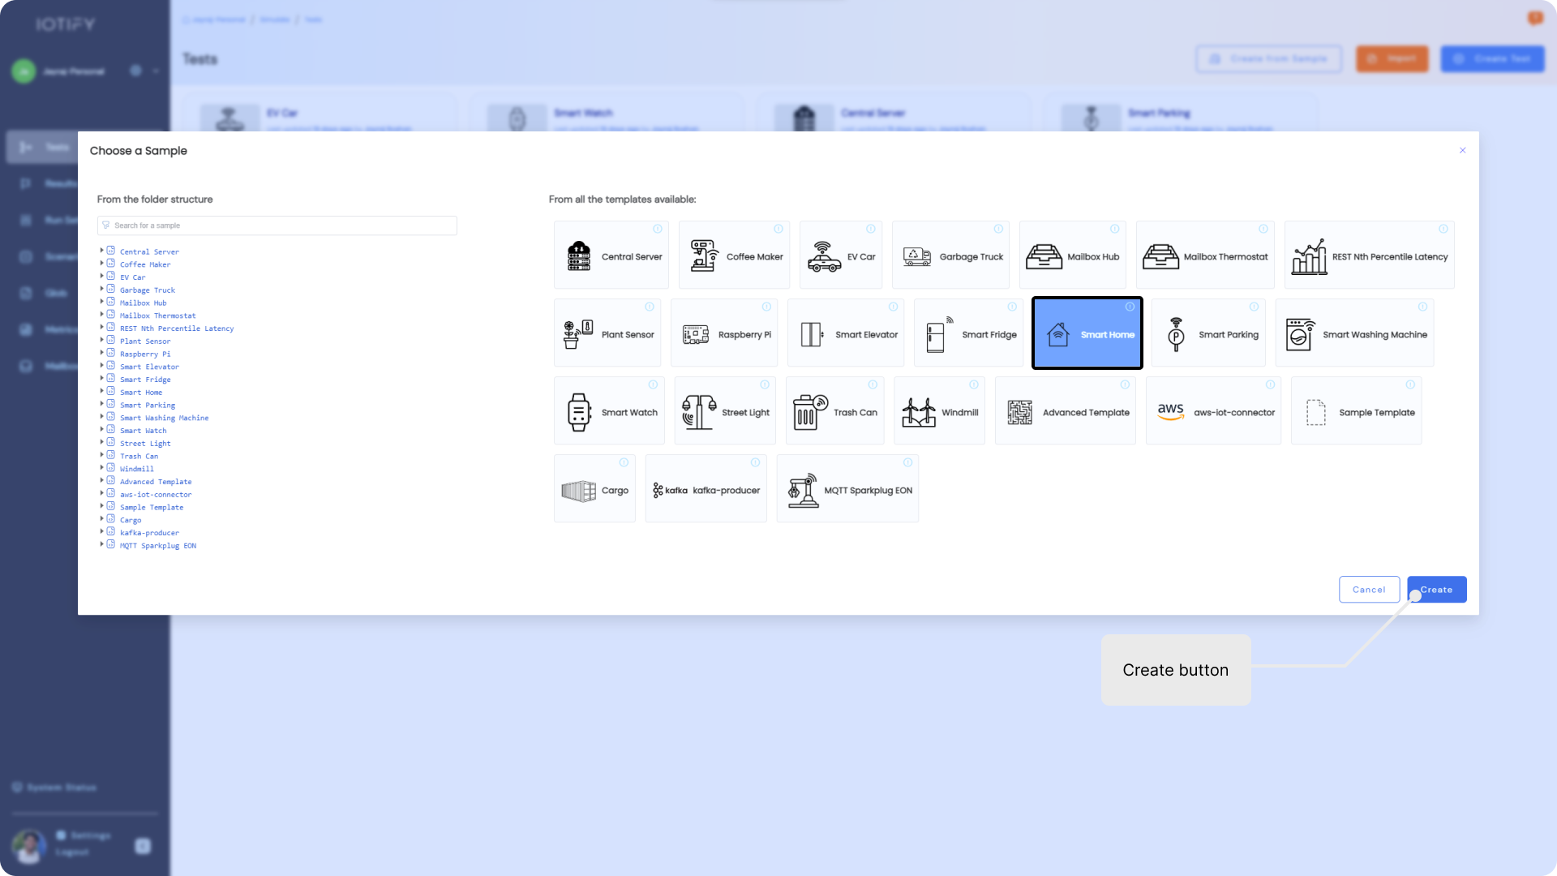
Task: Focus the Search for a sample field
Action: pos(277,225)
